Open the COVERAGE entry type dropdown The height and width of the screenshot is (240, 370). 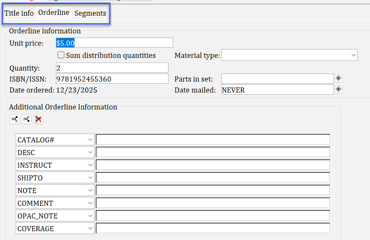pyautogui.click(x=90, y=229)
